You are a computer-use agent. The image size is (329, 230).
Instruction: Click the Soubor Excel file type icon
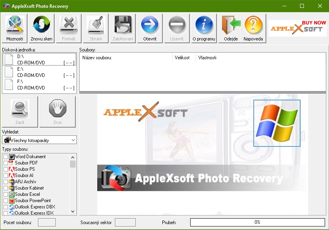click(11, 195)
